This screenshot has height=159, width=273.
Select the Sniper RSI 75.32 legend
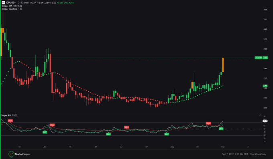click(x=9, y=115)
